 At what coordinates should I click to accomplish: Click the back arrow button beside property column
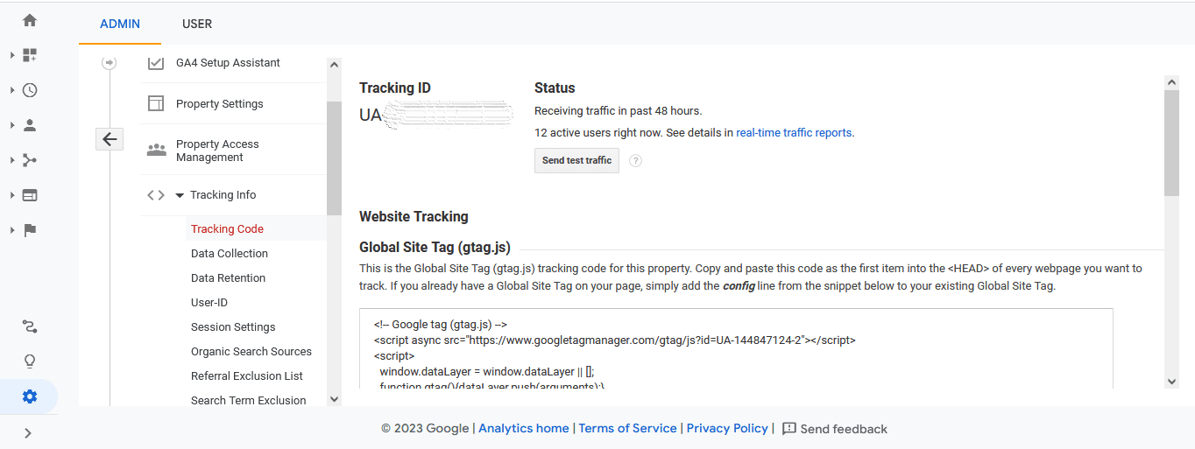point(110,139)
